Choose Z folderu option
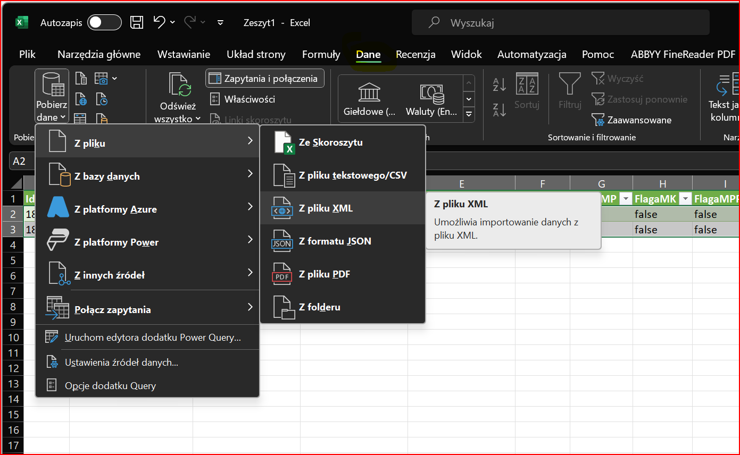Image resolution: width=740 pixels, height=455 pixels. click(x=343, y=307)
